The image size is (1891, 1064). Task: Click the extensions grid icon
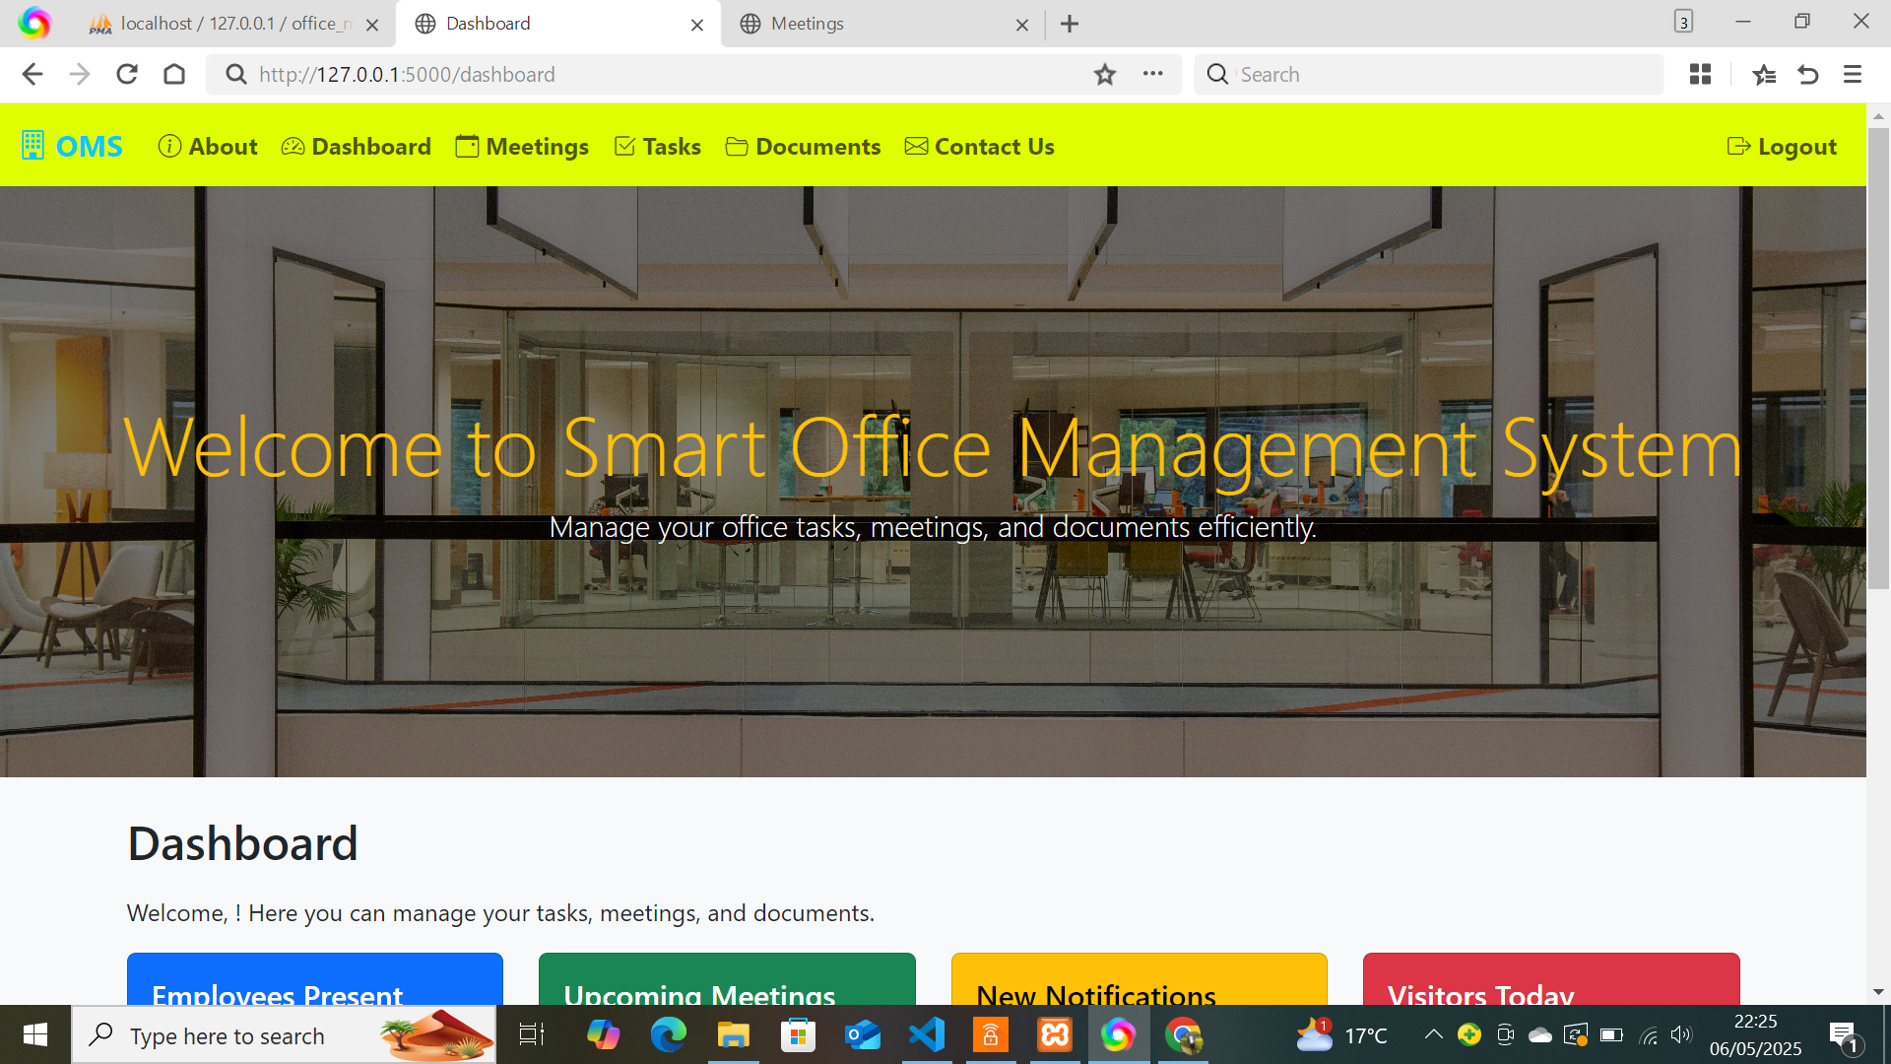tap(1700, 75)
